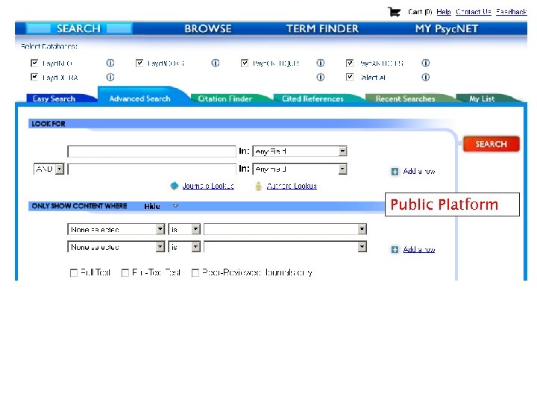View info icon for PsycBOOKS database

click(x=215, y=63)
